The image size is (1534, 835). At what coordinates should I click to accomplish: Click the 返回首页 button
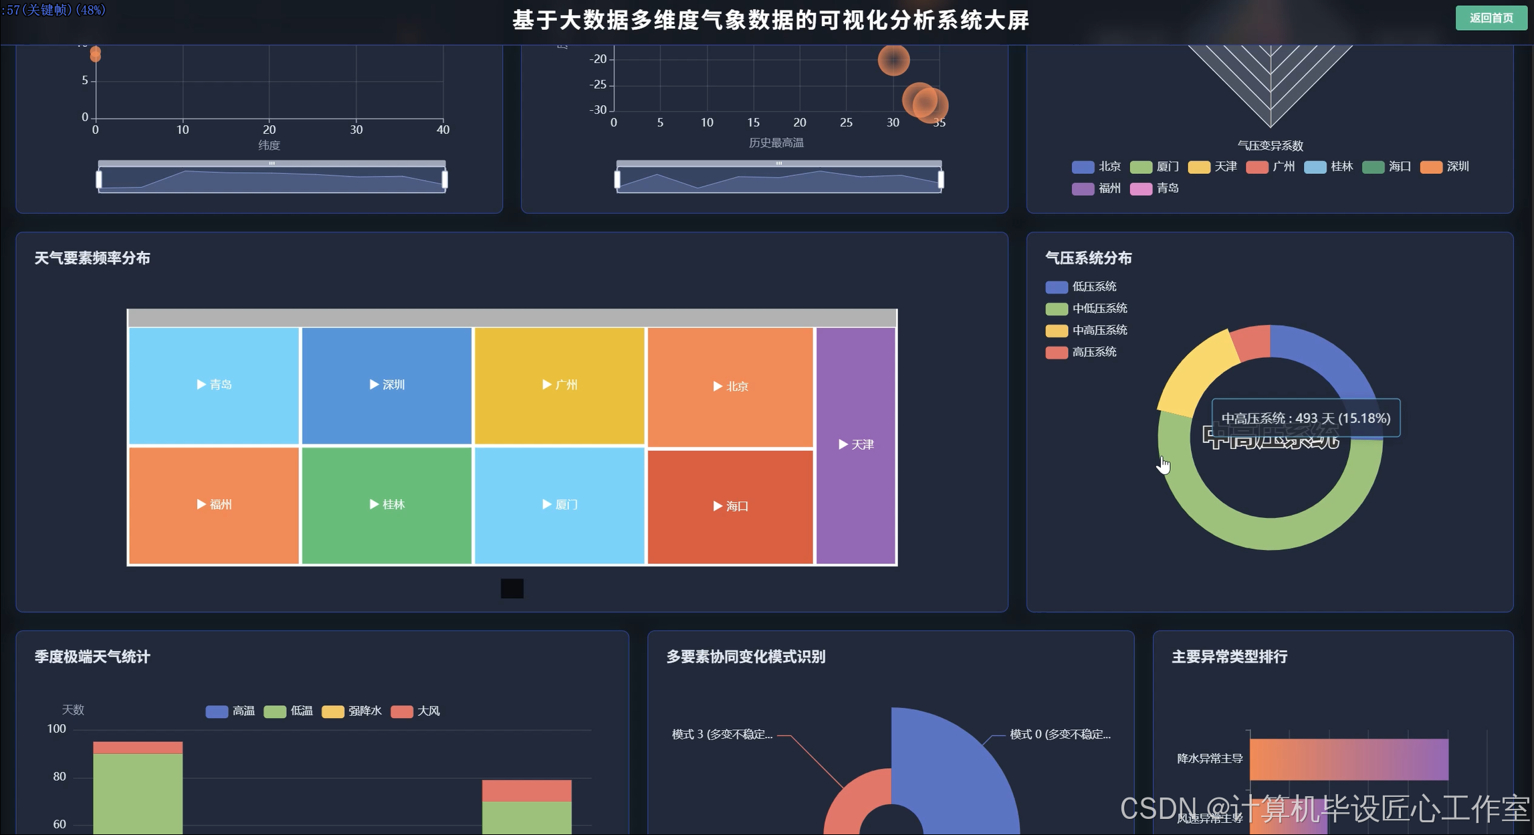[1491, 18]
